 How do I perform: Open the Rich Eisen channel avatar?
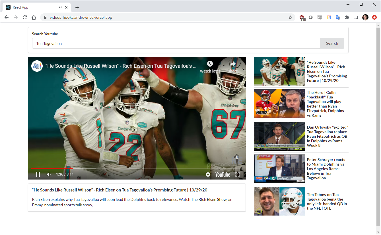point(37,66)
